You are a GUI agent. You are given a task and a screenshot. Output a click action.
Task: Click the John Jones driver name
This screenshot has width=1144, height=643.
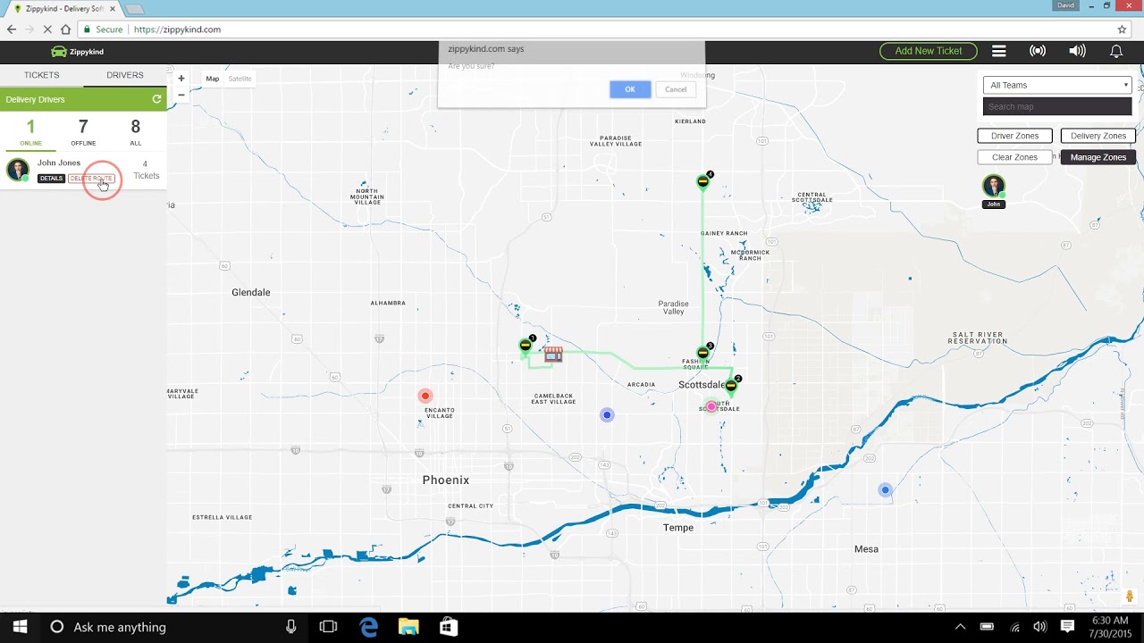(59, 163)
